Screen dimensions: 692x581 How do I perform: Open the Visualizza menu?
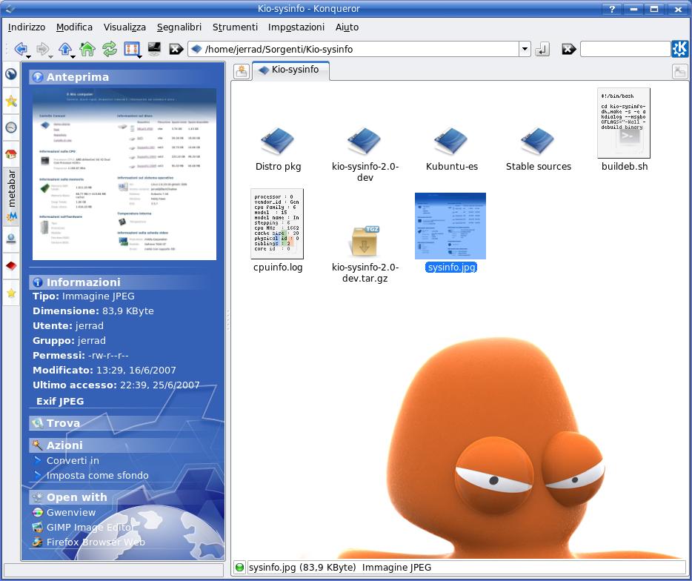(124, 27)
